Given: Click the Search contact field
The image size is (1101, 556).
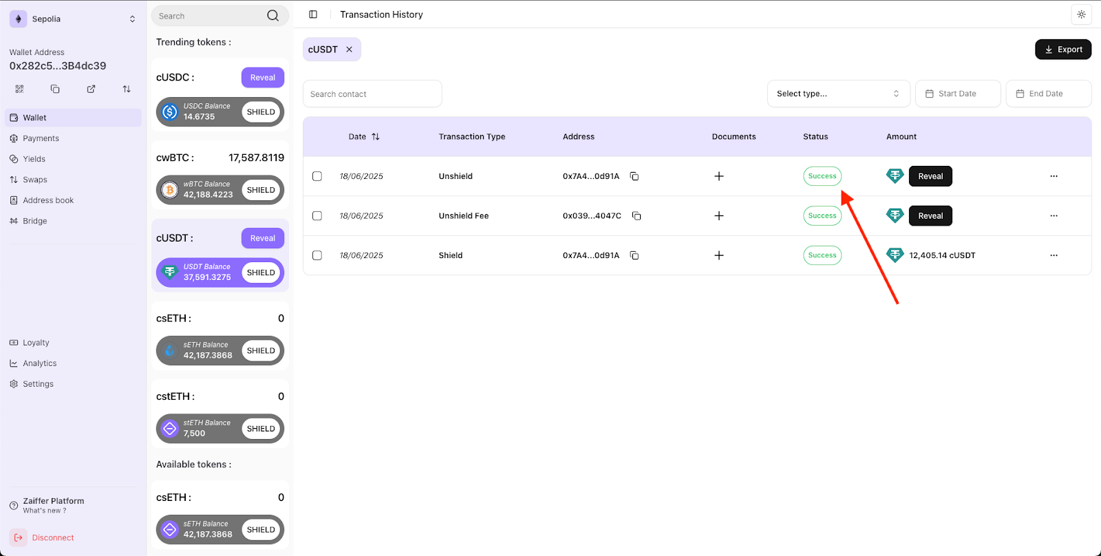Looking at the screenshot, I should point(372,94).
